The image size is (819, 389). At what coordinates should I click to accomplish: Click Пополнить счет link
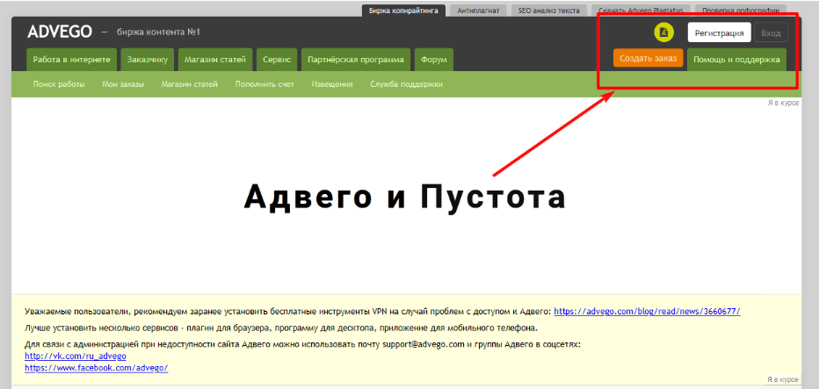[x=265, y=84]
